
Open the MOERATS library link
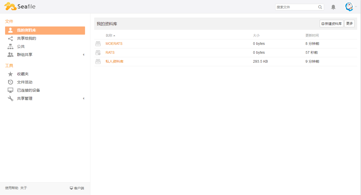(114, 44)
